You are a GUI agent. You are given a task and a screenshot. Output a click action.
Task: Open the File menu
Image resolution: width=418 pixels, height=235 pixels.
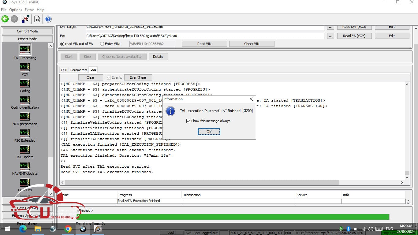[x=4, y=10]
